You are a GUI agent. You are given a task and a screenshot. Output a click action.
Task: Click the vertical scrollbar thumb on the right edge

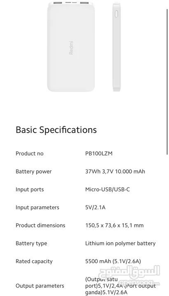point(167,81)
